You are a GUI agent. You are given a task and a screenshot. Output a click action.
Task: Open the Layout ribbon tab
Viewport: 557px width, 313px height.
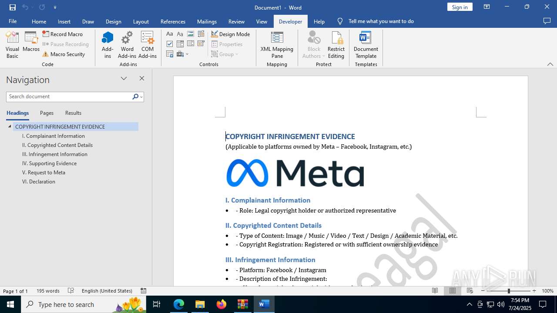[141, 21]
